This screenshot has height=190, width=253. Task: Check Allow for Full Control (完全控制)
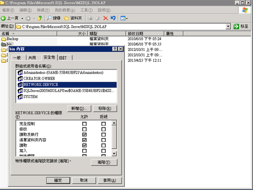pyautogui.click(x=84, y=124)
